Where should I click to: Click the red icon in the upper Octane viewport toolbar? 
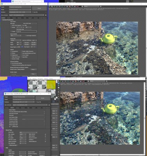pos(70,6)
